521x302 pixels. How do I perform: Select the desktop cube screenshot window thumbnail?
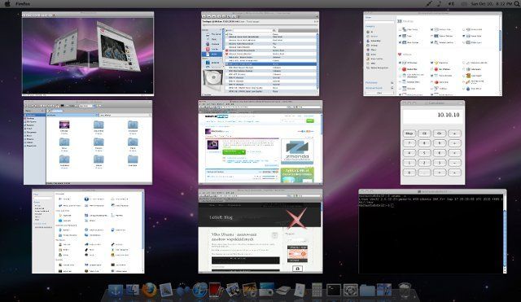pos(88,54)
